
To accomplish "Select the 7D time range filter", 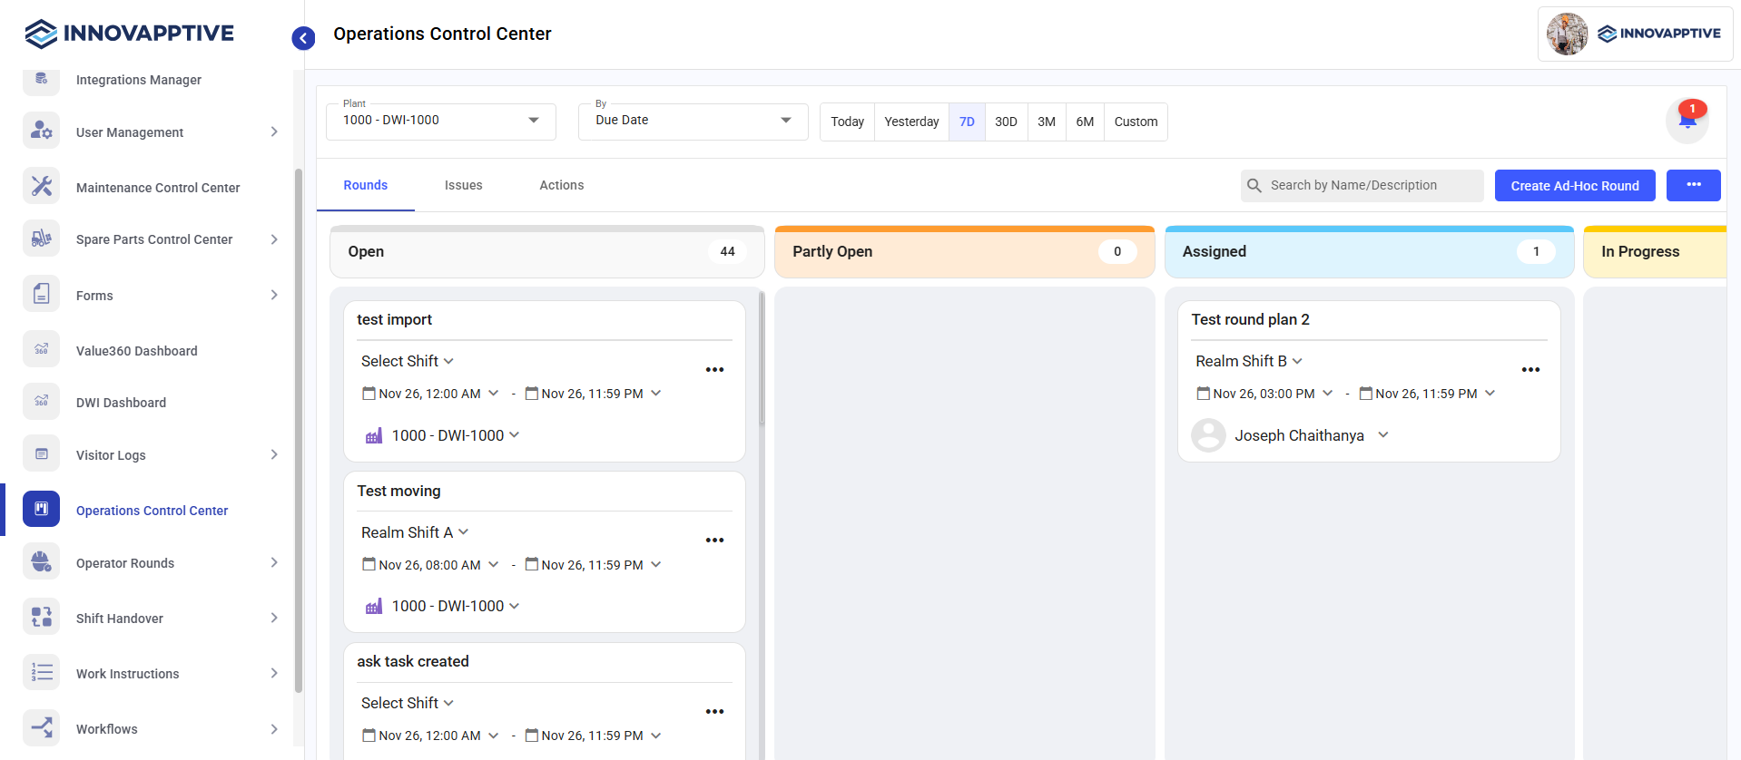I will 967,122.
